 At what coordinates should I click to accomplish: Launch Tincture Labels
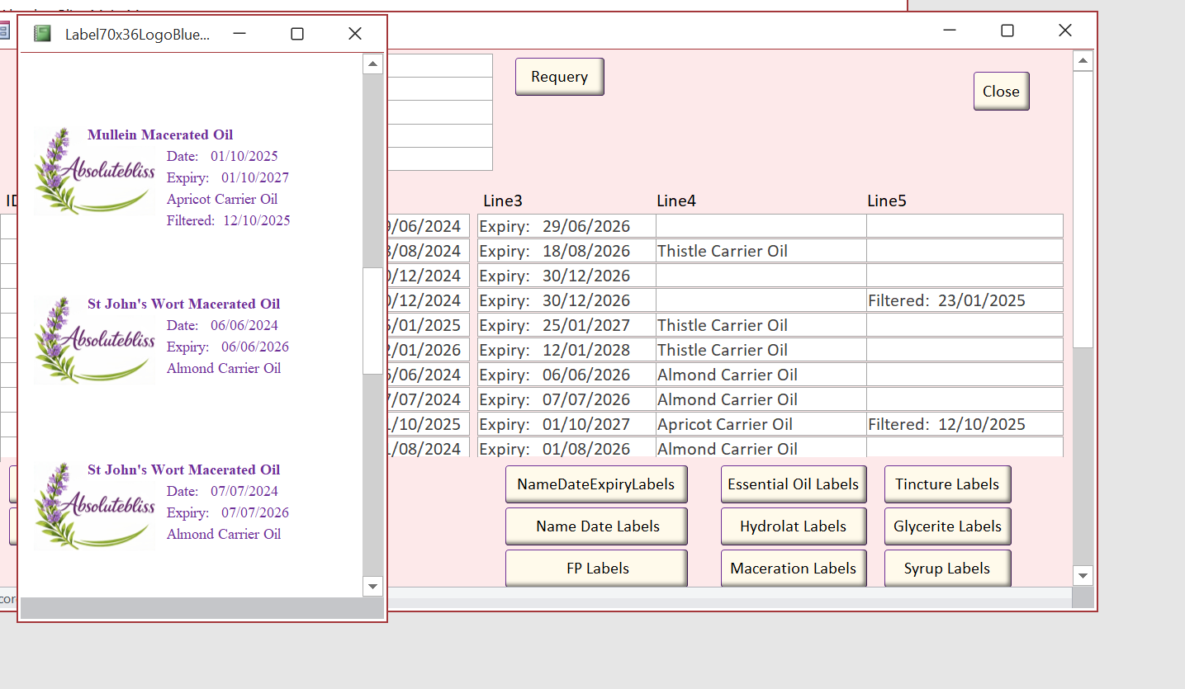[947, 484]
